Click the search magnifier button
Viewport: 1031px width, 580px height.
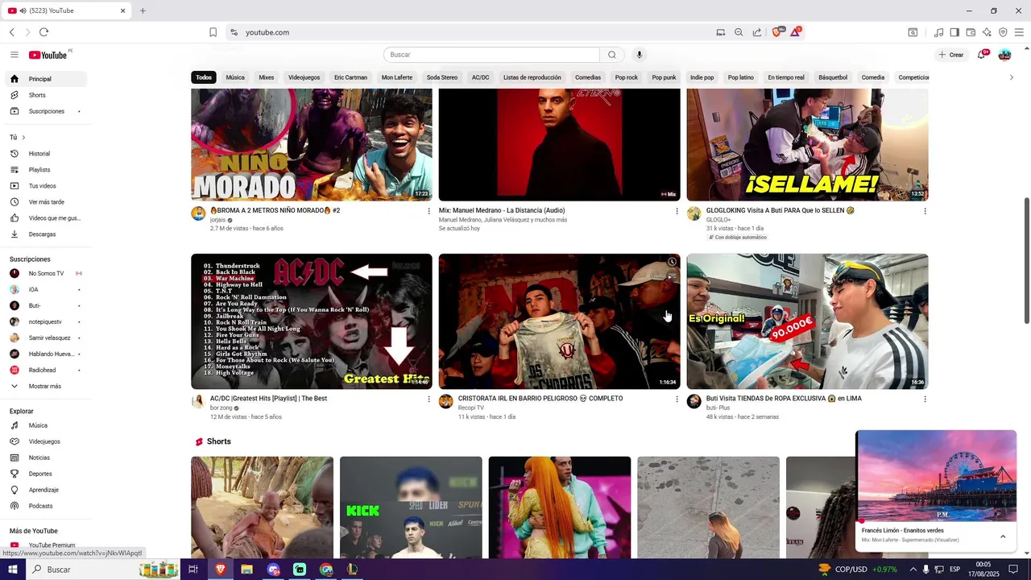click(x=612, y=55)
